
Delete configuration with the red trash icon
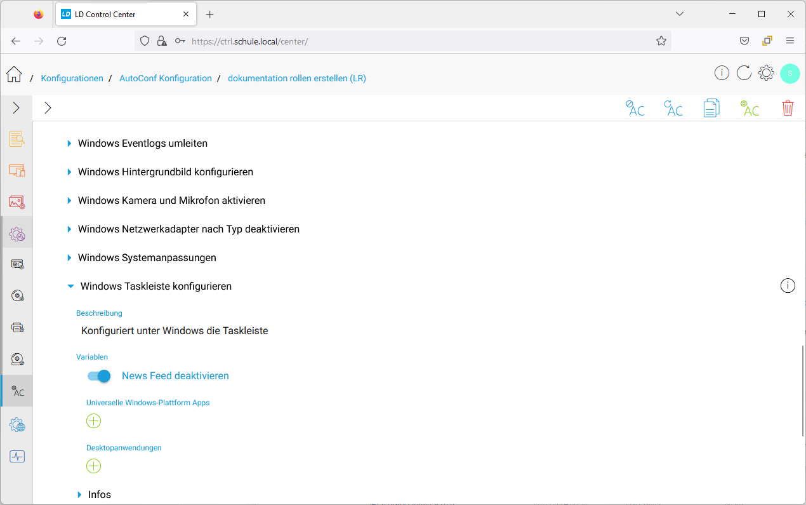(788, 108)
